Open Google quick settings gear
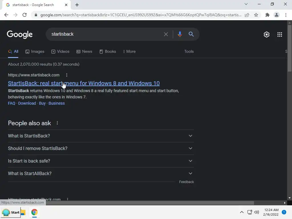This screenshot has width=292, height=219. [x=267, y=35]
